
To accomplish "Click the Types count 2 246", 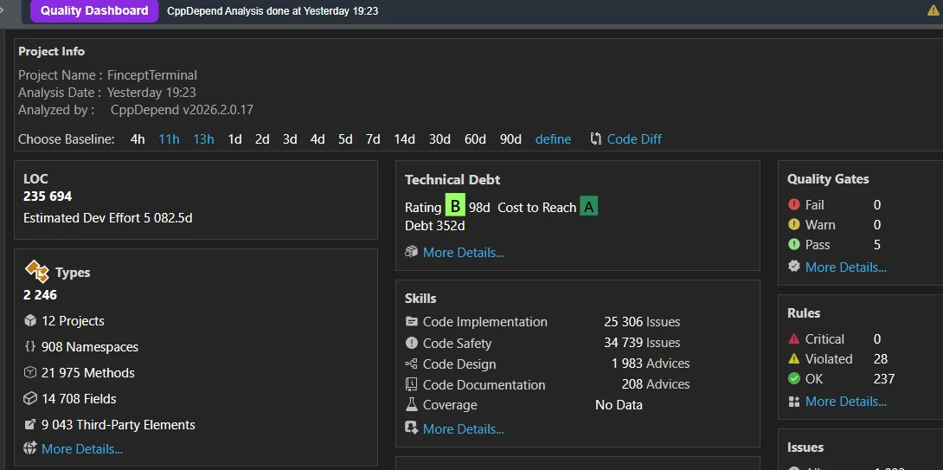I will (41, 295).
